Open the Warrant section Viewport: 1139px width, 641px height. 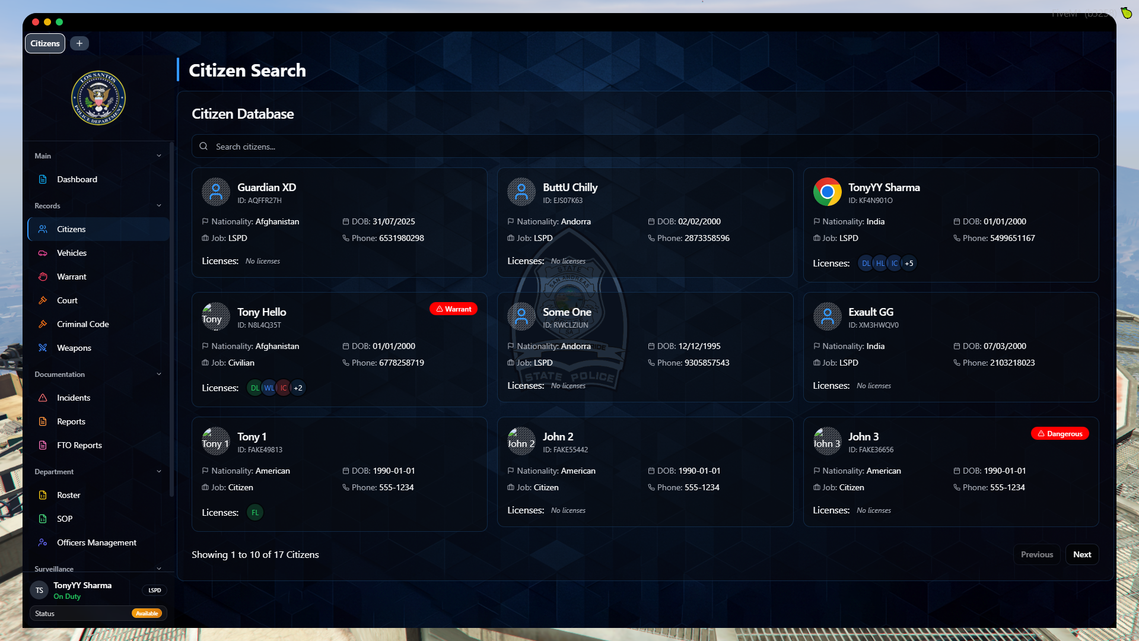tap(71, 277)
